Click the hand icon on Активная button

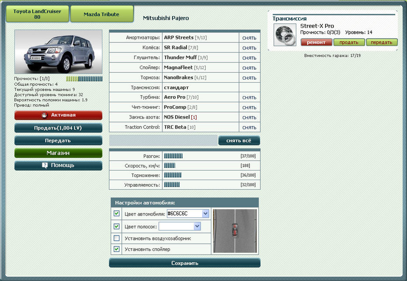click(44, 115)
